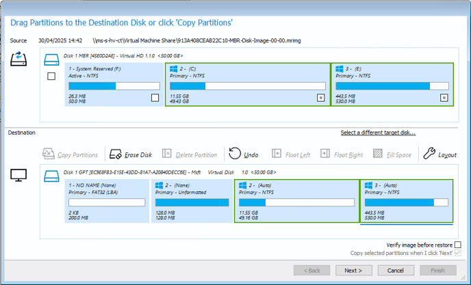The width and height of the screenshot is (471, 285).
Task: Click the destination monitor icon
Action: (x=18, y=175)
